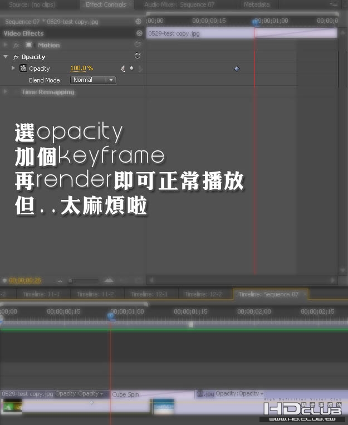The width and height of the screenshot is (348, 425).
Task: Toggle the Opacity fx effect button
Action: pos(16,57)
